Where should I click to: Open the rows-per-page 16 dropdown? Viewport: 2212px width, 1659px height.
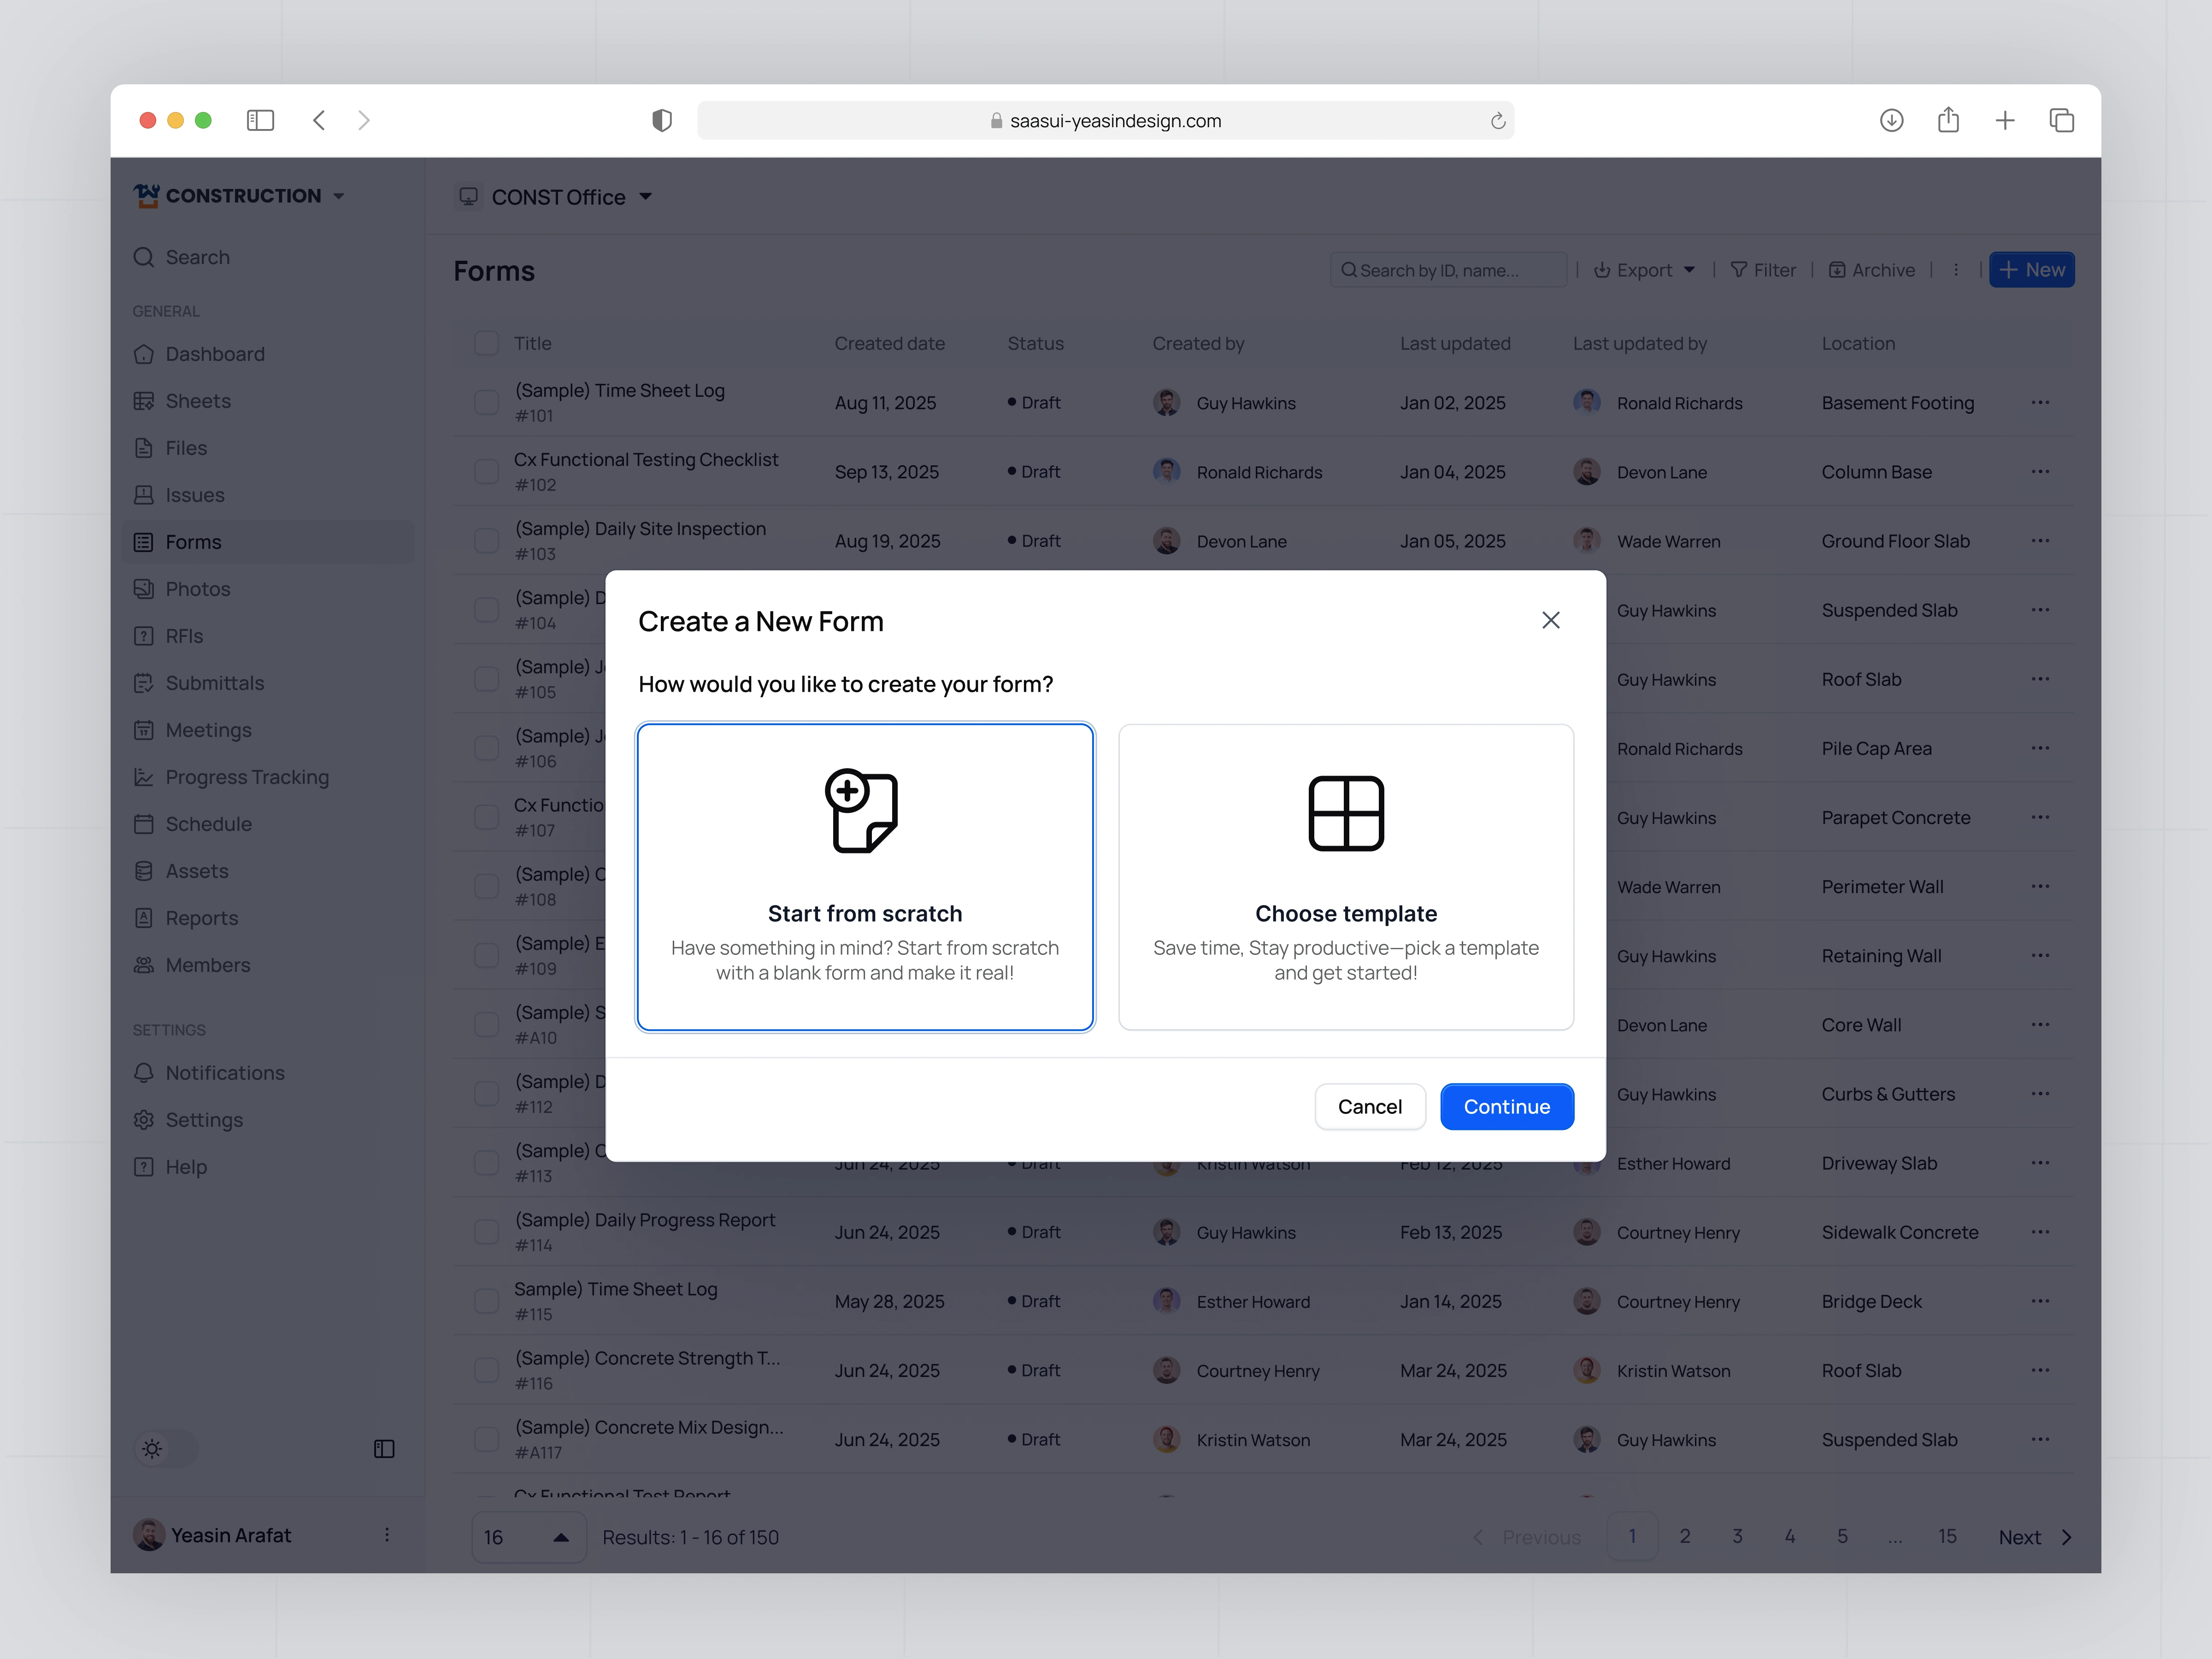(529, 1537)
